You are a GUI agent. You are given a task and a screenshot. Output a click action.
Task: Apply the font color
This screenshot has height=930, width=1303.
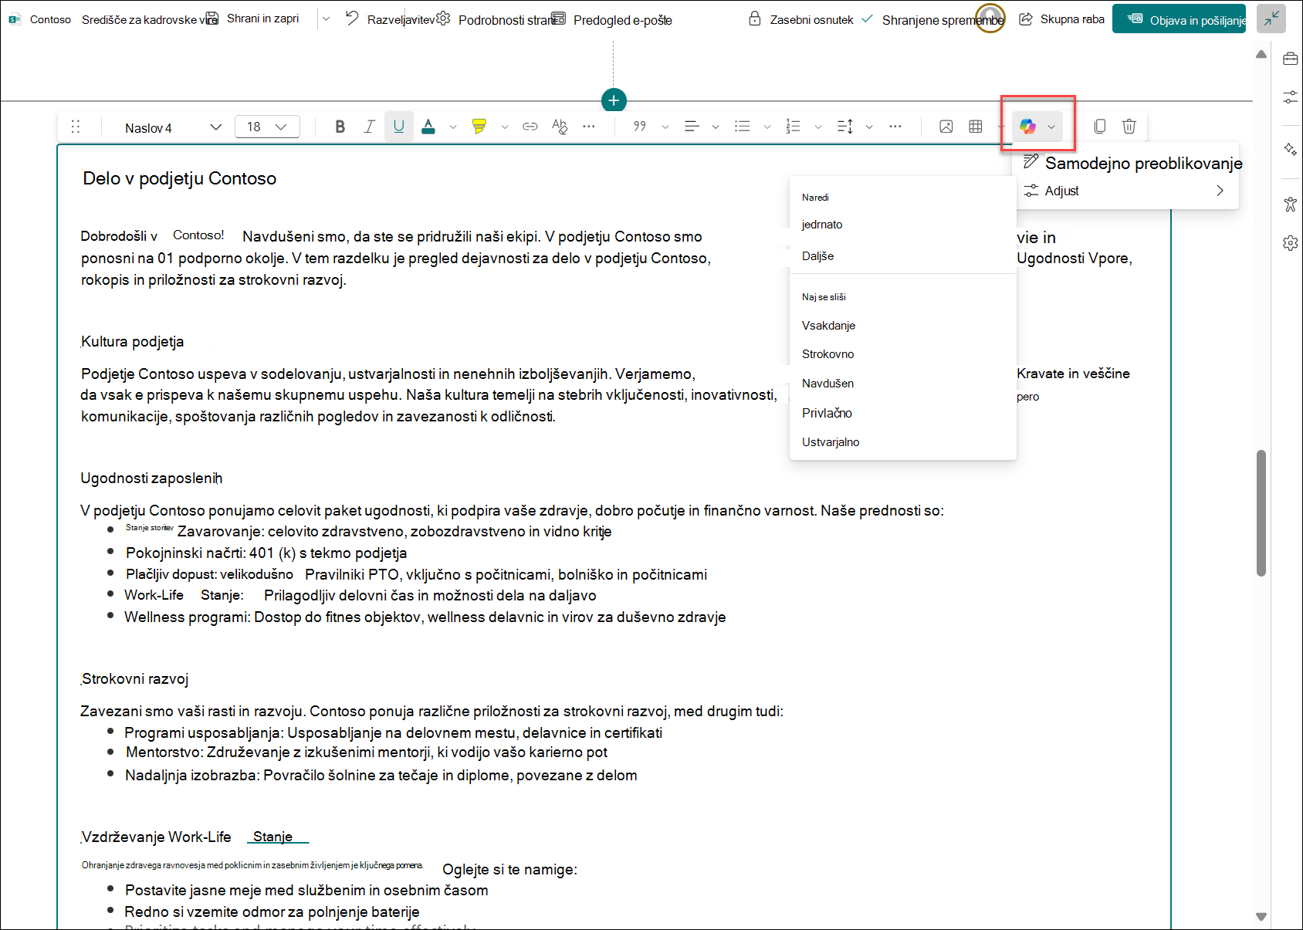point(428,127)
